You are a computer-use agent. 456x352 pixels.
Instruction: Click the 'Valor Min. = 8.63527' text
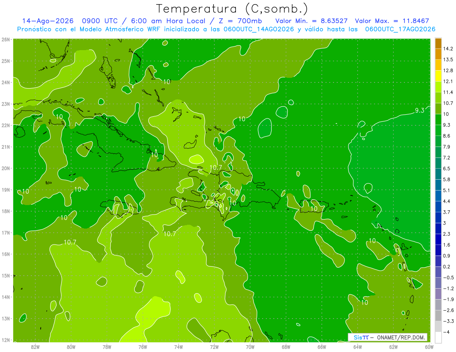pyautogui.click(x=312, y=21)
